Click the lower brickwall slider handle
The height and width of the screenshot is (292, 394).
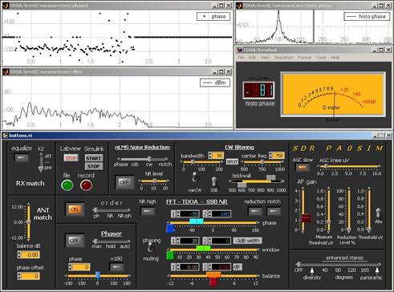pyautogui.click(x=242, y=185)
